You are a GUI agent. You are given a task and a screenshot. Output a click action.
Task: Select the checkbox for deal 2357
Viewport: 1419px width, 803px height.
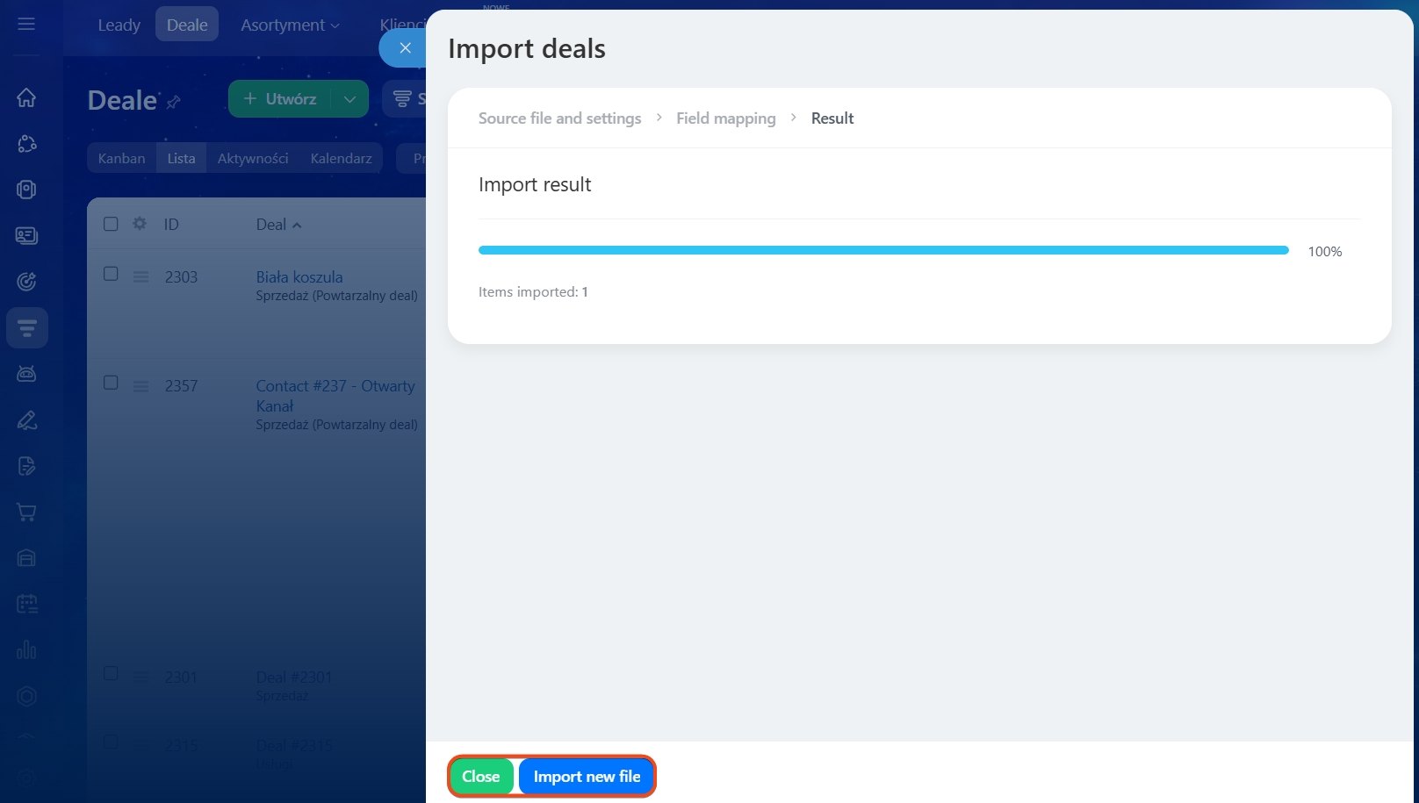point(111,383)
